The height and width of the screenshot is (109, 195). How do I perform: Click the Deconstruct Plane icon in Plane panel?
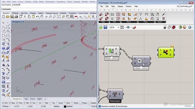(x=124, y=14)
